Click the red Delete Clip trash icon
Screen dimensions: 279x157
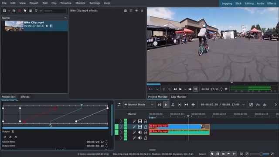tap(19, 10)
